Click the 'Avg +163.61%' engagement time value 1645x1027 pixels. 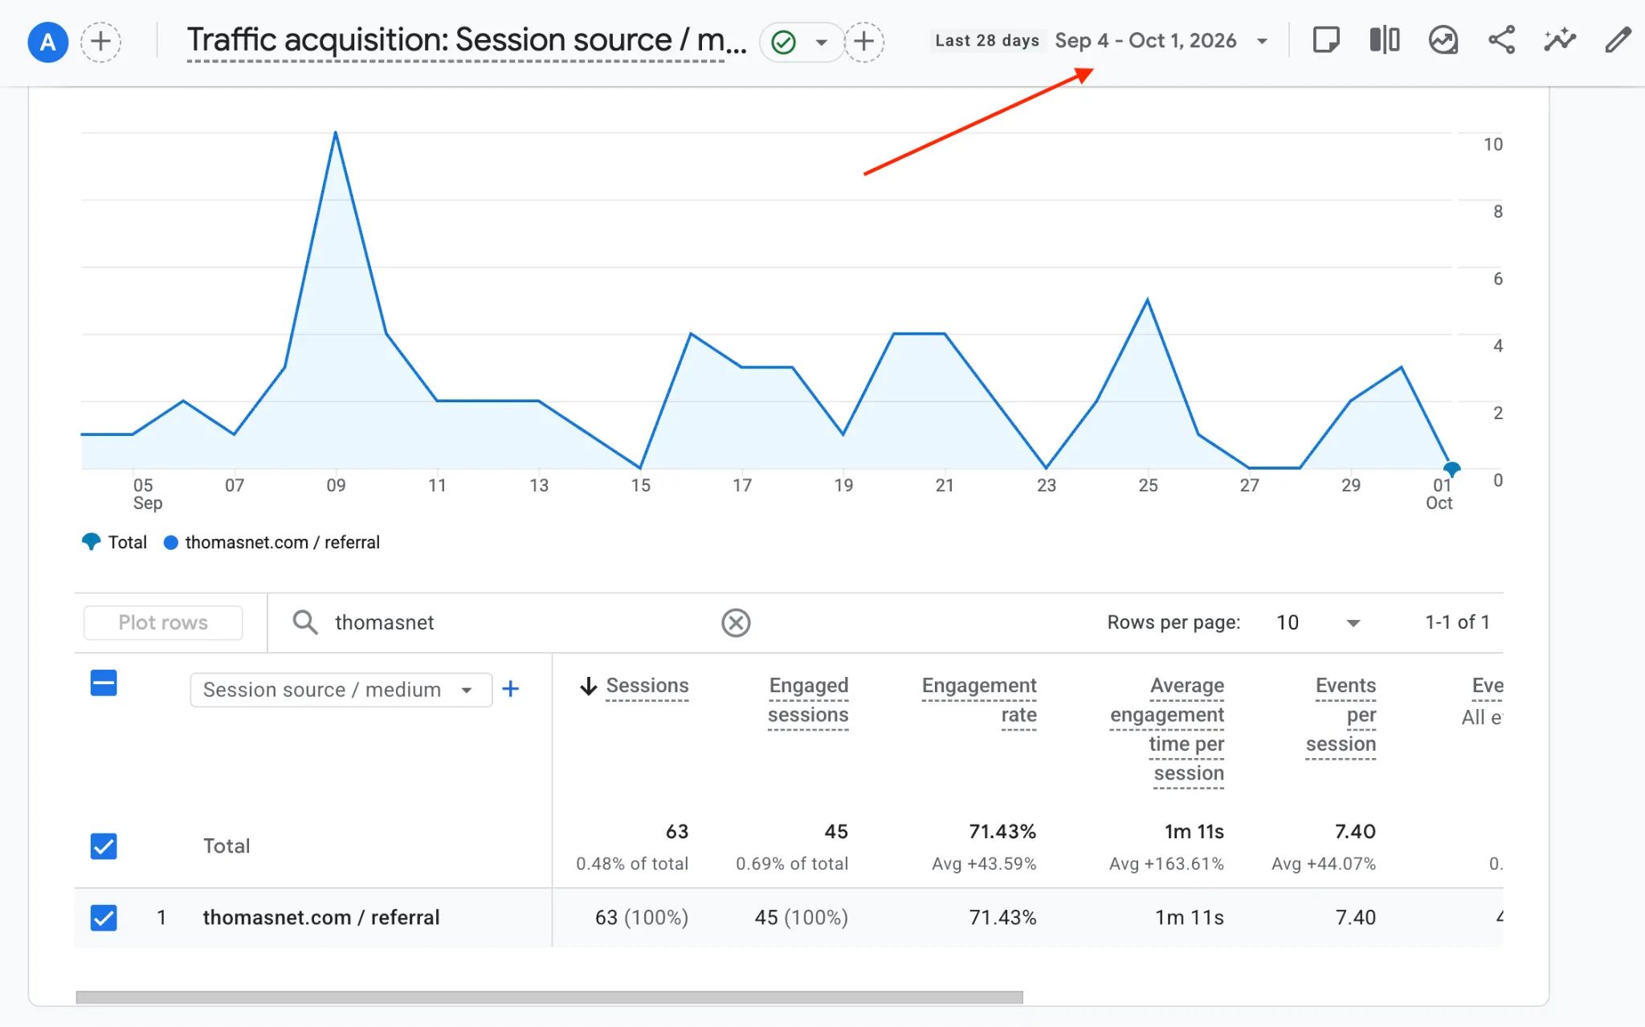click(x=1165, y=863)
